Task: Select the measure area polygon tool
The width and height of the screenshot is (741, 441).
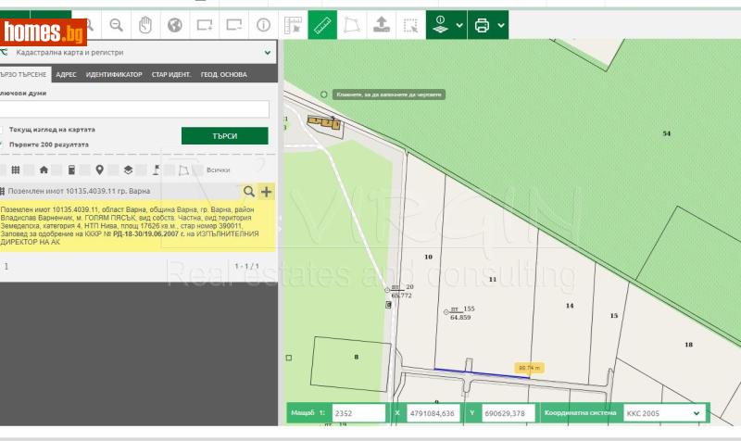Action: pos(352,25)
